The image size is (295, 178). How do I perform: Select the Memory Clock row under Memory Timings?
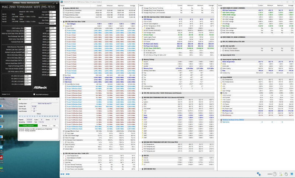click(178, 69)
